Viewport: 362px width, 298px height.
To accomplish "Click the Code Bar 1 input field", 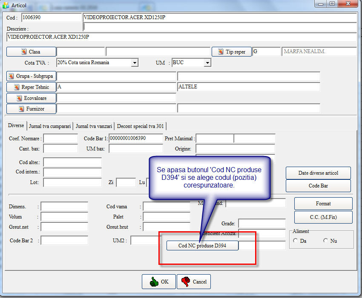I will click(x=135, y=139).
